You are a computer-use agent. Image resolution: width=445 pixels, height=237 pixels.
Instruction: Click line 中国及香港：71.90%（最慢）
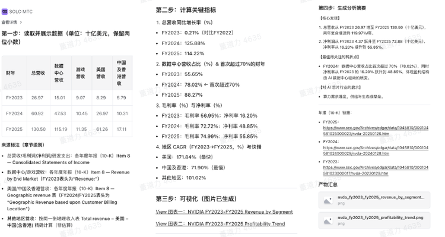click(193, 168)
